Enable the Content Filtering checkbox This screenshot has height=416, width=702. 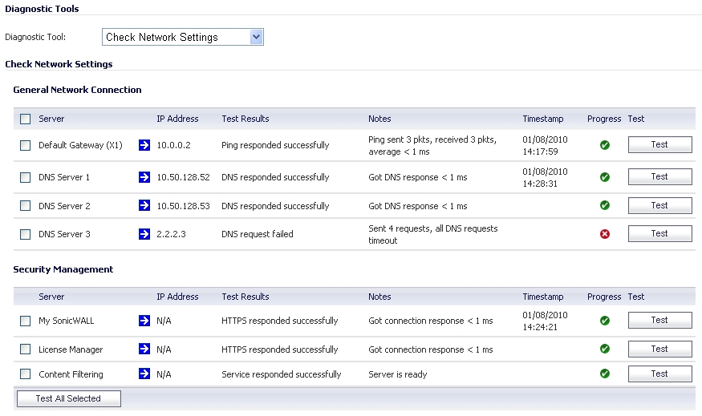point(26,374)
